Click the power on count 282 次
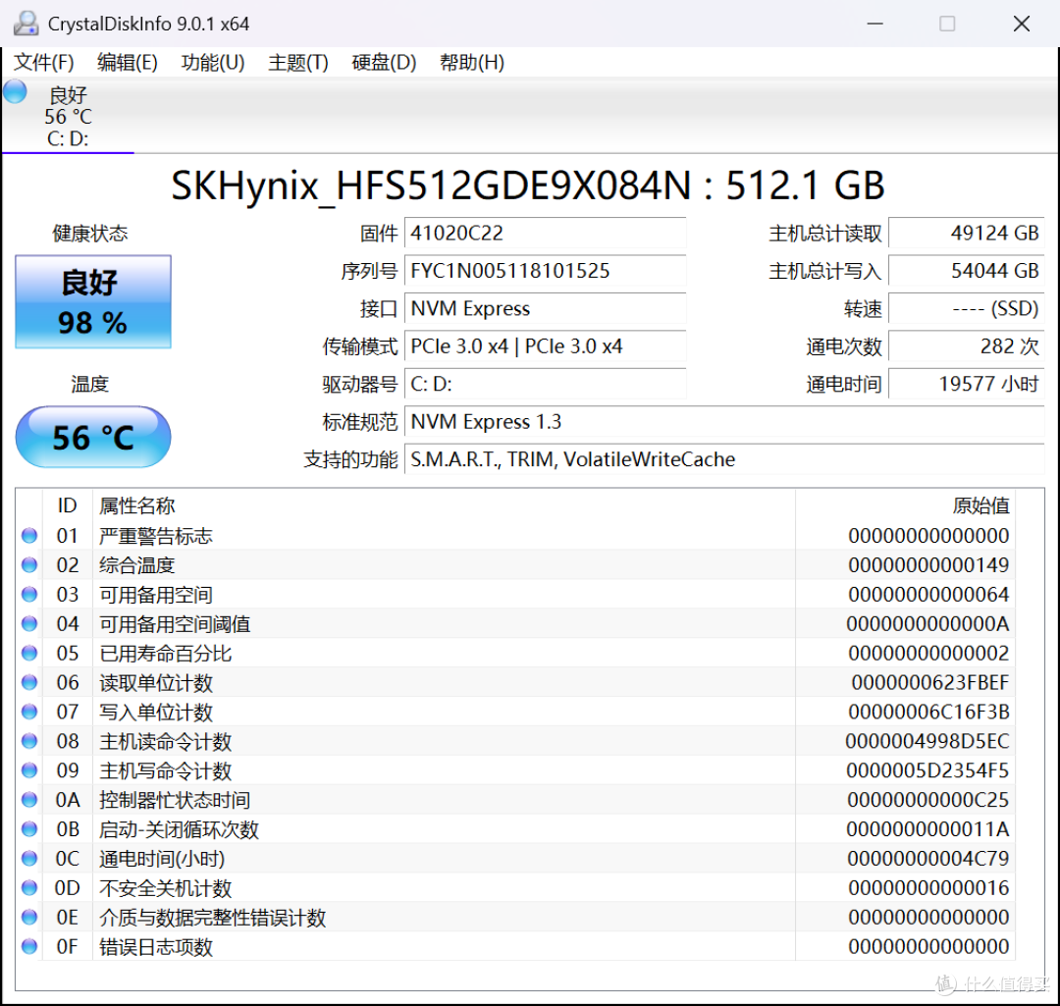This screenshot has width=1060, height=1006. (x=966, y=346)
